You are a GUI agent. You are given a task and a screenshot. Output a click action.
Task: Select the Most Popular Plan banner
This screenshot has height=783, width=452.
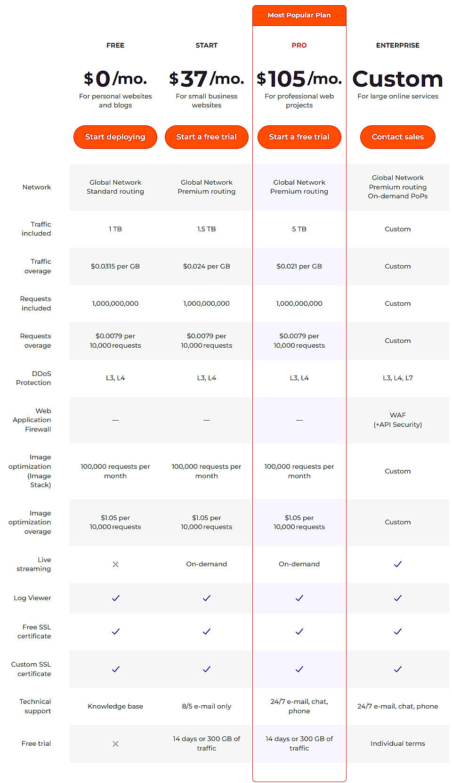click(299, 15)
